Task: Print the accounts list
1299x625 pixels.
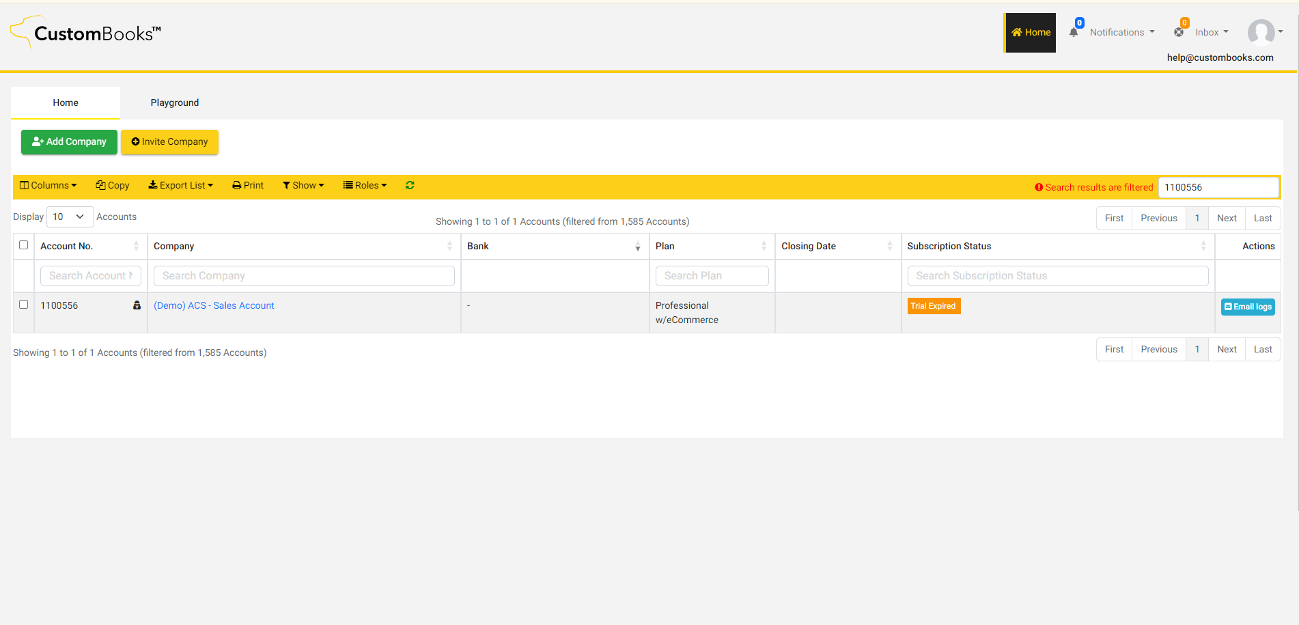Action: [248, 185]
